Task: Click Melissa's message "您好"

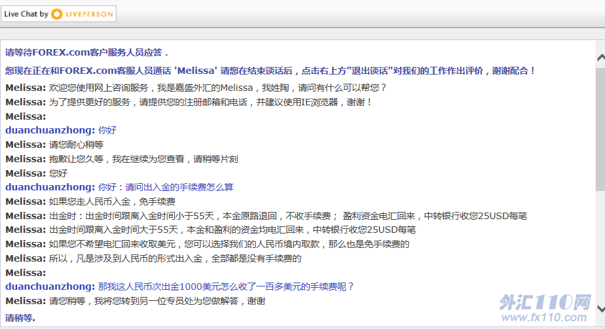Action: coord(37,173)
